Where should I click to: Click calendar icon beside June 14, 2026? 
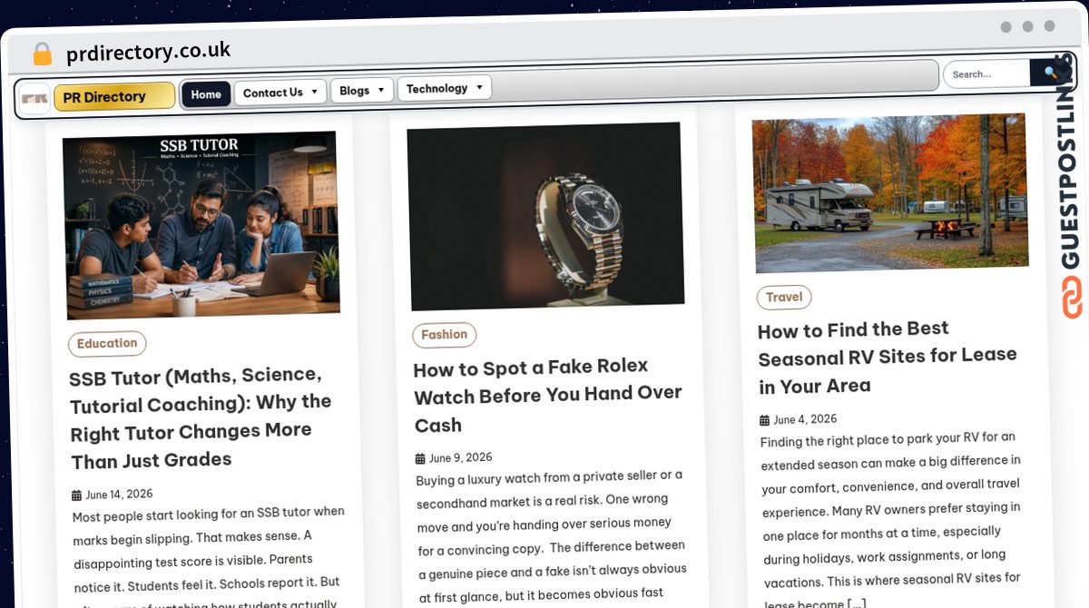click(x=77, y=495)
